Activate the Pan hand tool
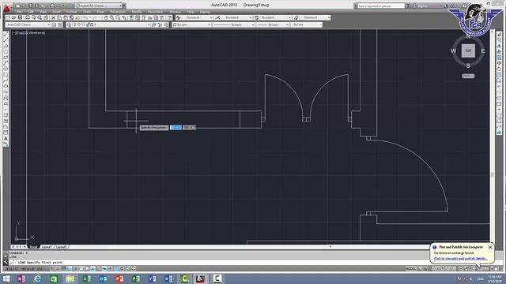The image size is (506, 284). 106,17
